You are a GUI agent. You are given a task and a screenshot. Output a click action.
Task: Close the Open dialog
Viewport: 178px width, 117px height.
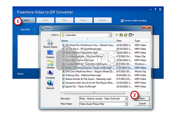pyautogui.click(x=147, y=27)
